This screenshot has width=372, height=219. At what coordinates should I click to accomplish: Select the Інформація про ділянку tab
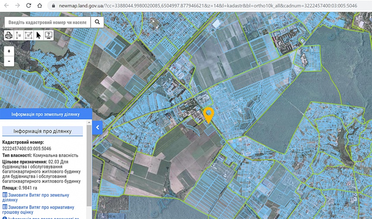(42, 131)
